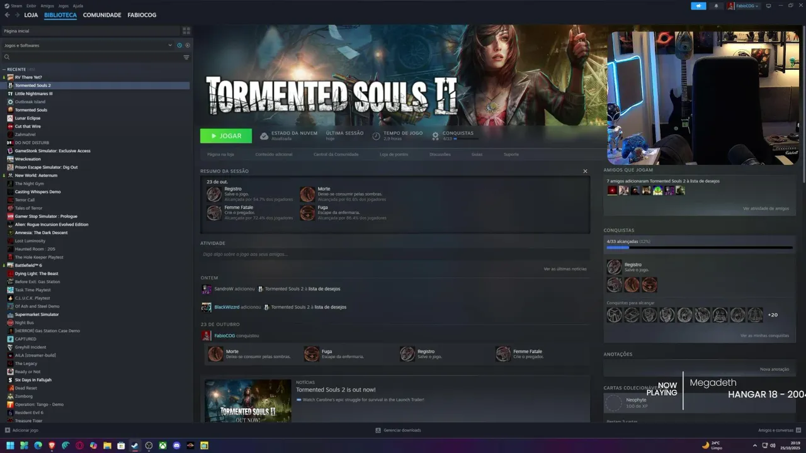This screenshot has height=453, width=806.
Task: Open the Central da Comunidade tab
Action: 336,154
